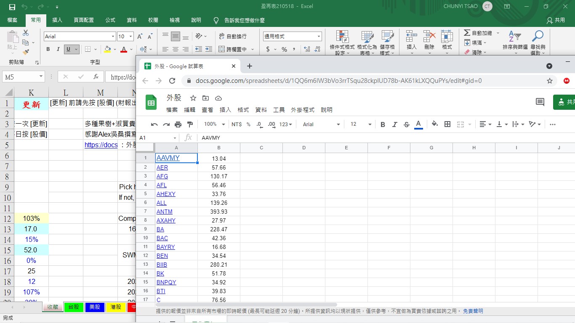The image size is (575, 323).
Task: Click the print icon in Google Sheets
Action: tap(178, 124)
